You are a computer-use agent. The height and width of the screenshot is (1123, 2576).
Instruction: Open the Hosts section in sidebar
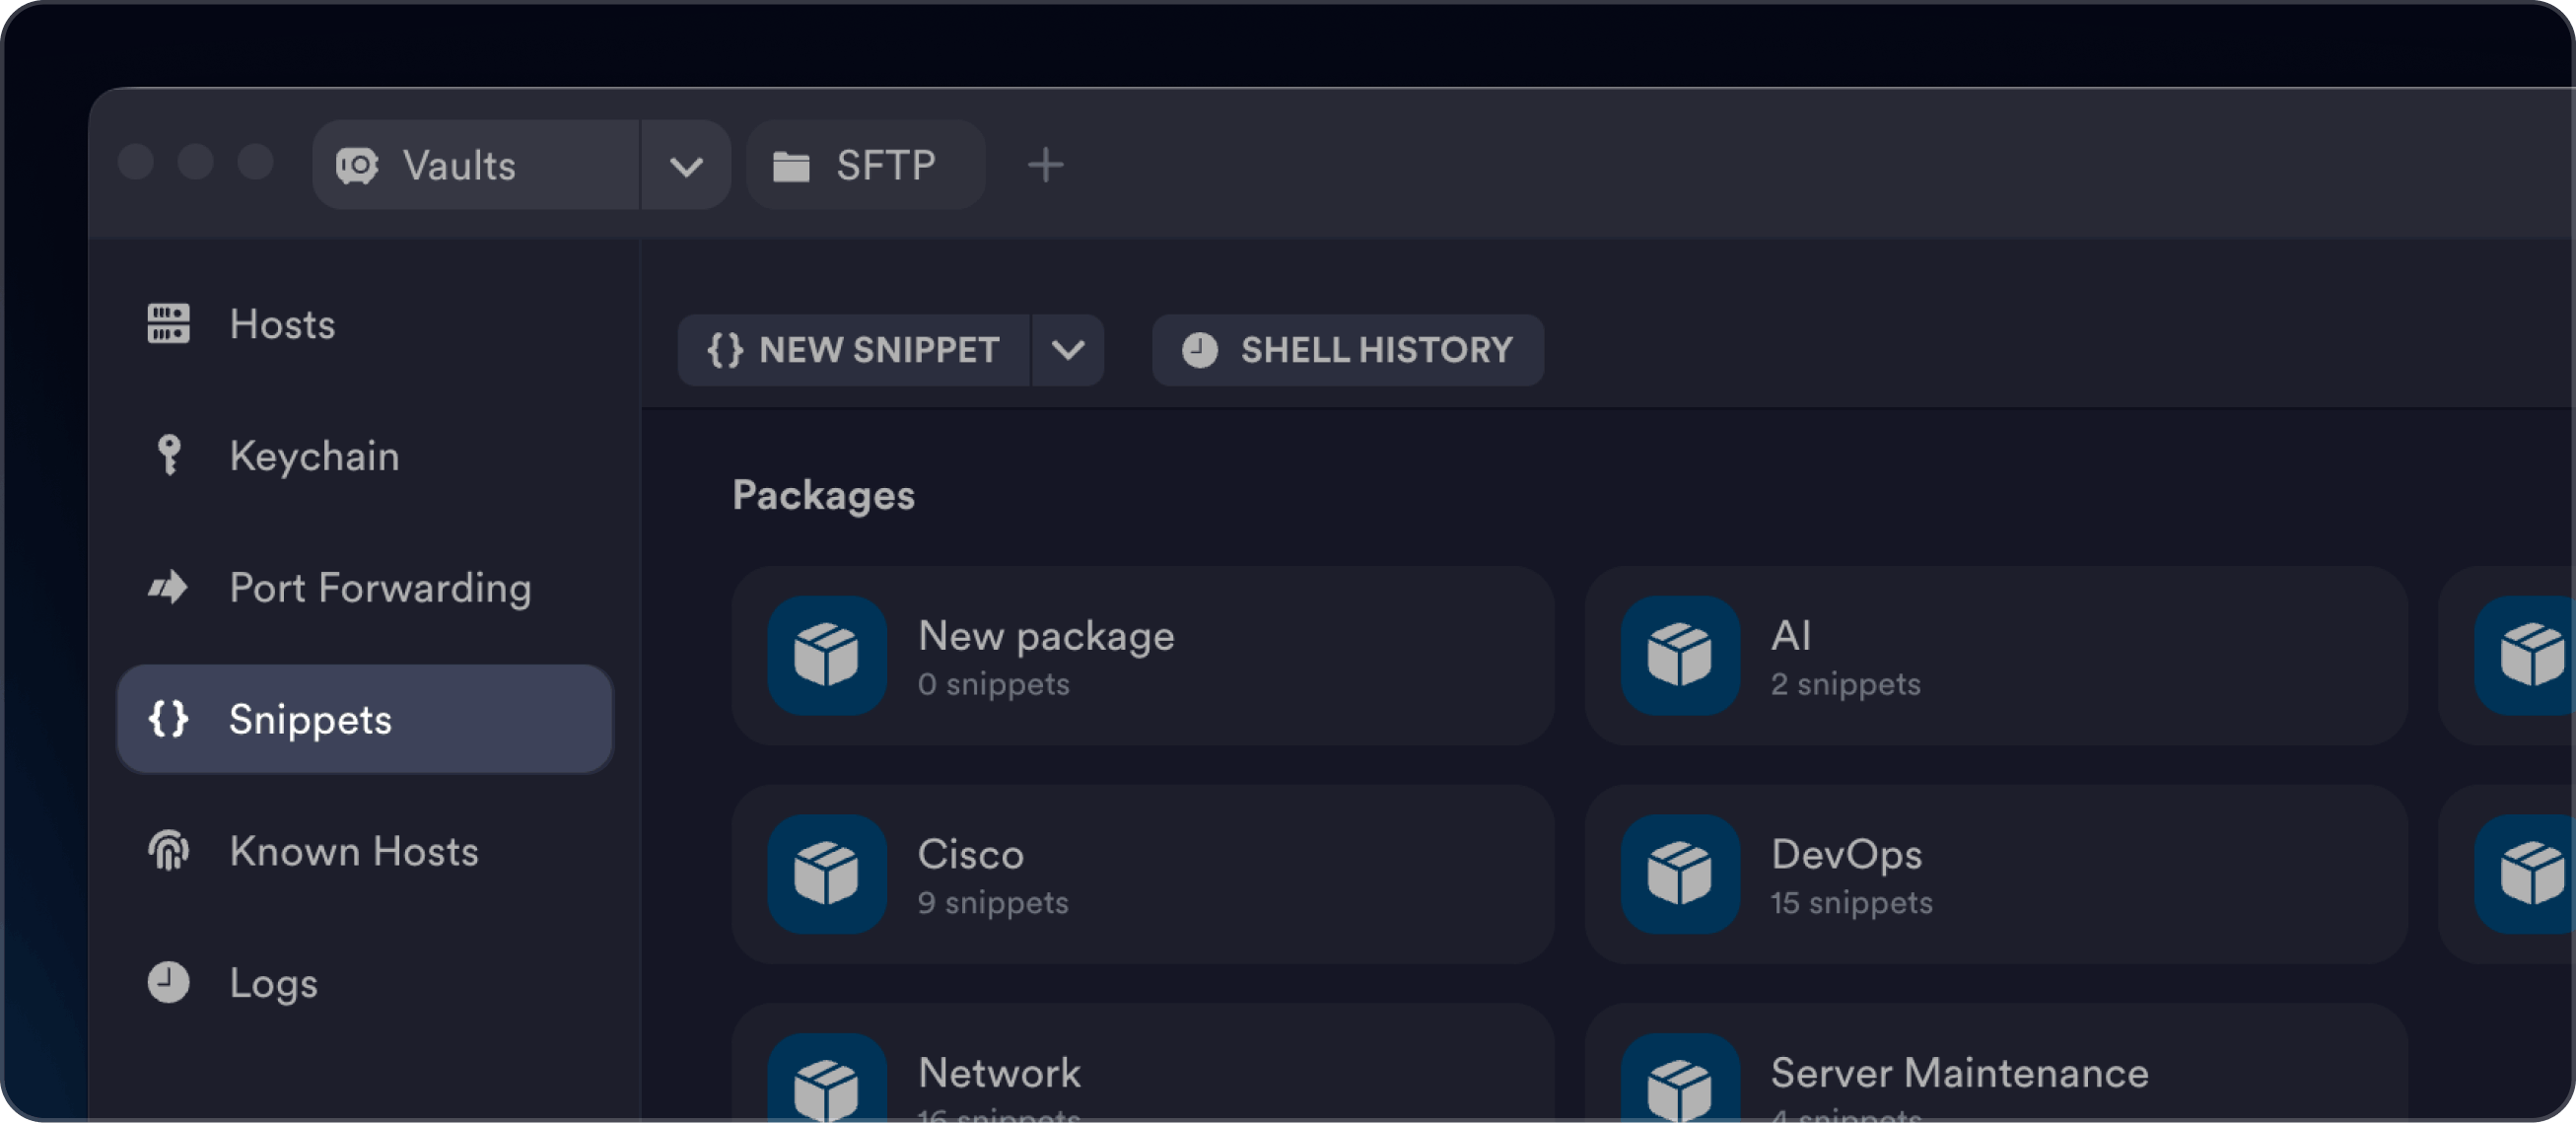(364, 324)
